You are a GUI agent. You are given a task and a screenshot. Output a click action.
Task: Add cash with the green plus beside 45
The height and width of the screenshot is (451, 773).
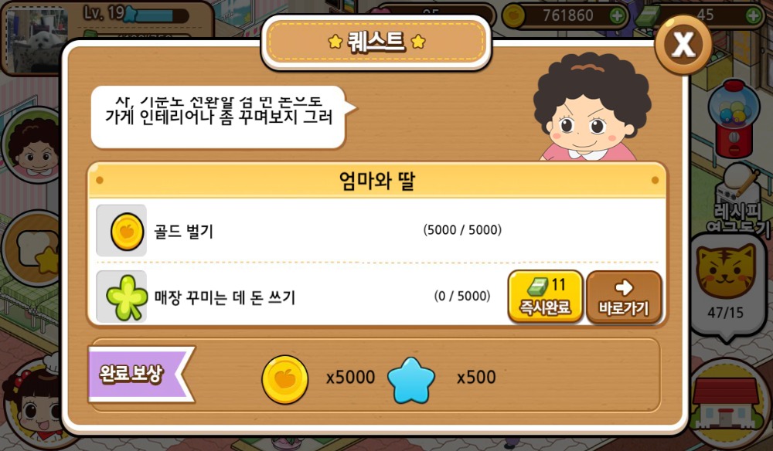pyautogui.click(x=753, y=15)
